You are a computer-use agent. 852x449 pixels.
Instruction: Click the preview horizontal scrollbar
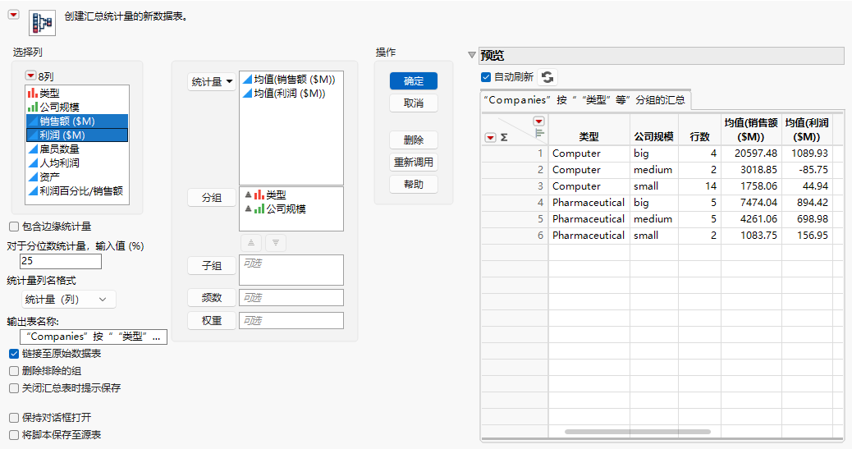pyautogui.click(x=638, y=432)
